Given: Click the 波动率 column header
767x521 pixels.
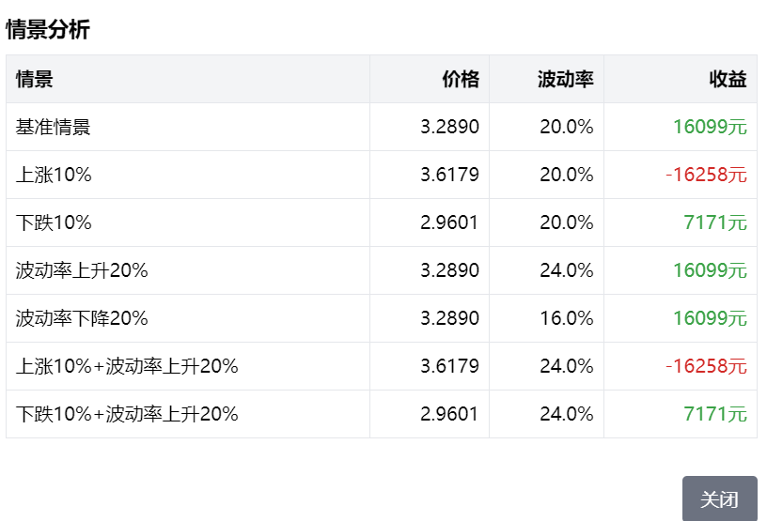Looking at the screenshot, I should click(565, 79).
